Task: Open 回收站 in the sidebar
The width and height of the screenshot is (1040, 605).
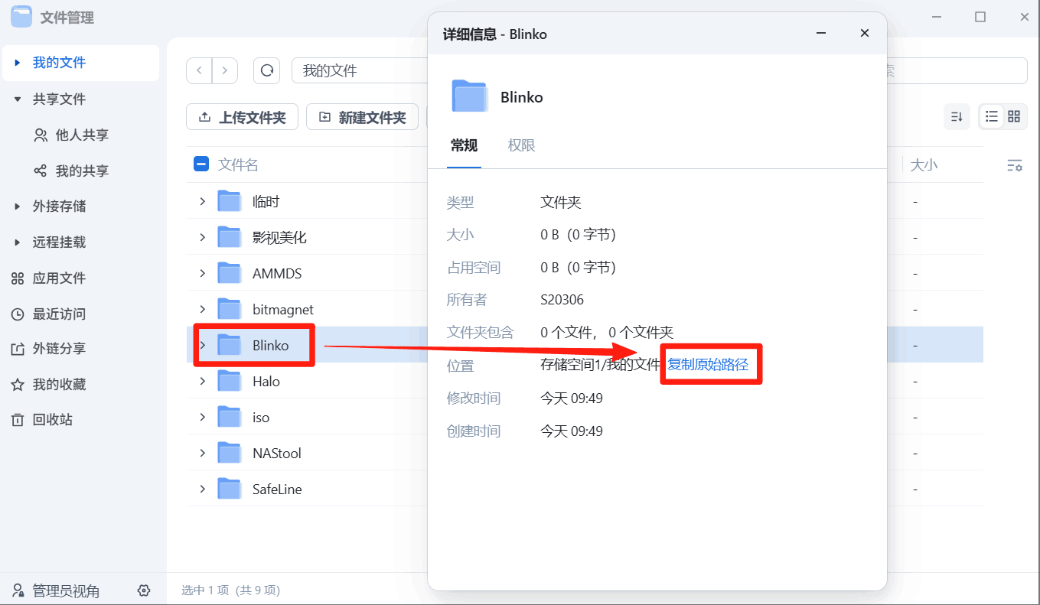Action: 52,420
